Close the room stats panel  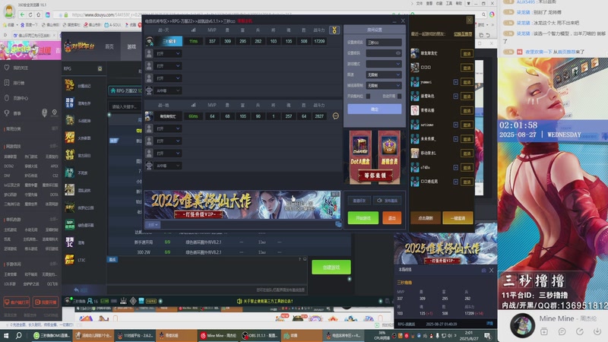[491, 271]
